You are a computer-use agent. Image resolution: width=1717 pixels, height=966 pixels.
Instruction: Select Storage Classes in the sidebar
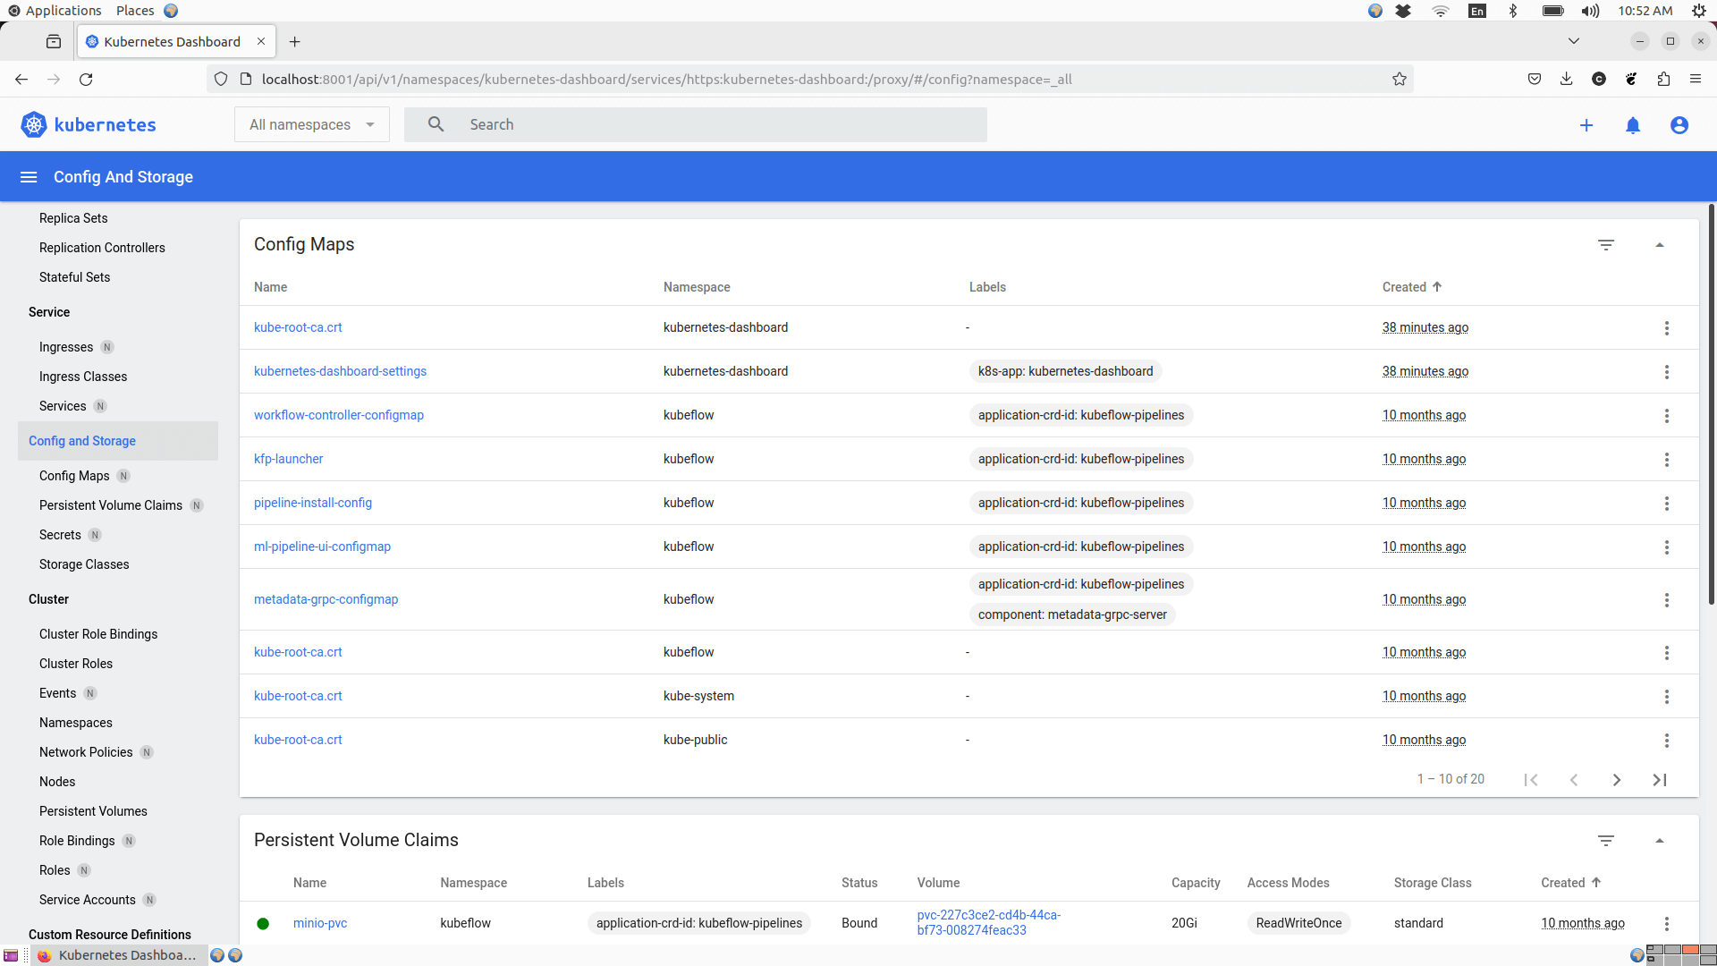(84, 564)
